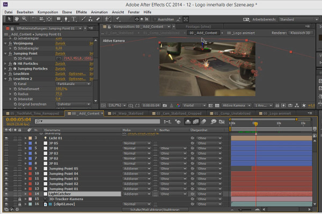Viewport: 322px width, 214px height.
Task: Select the Brush tool
Action: [x=83, y=19]
